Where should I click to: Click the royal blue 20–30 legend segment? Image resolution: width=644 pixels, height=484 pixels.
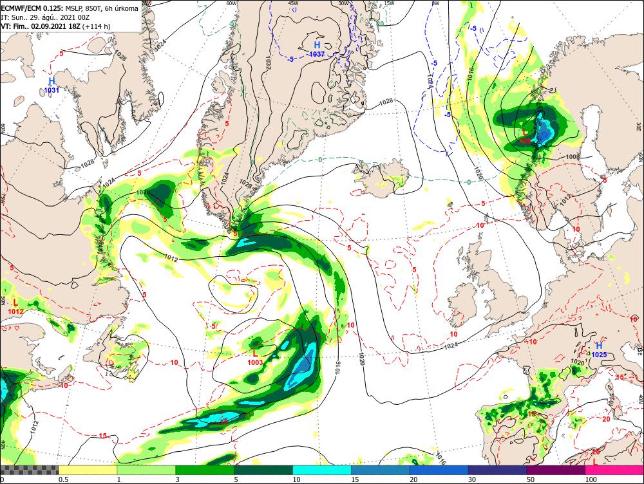coord(439,470)
